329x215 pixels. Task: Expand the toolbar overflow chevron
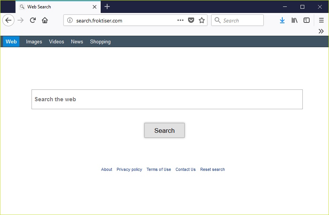coord(321,31)
